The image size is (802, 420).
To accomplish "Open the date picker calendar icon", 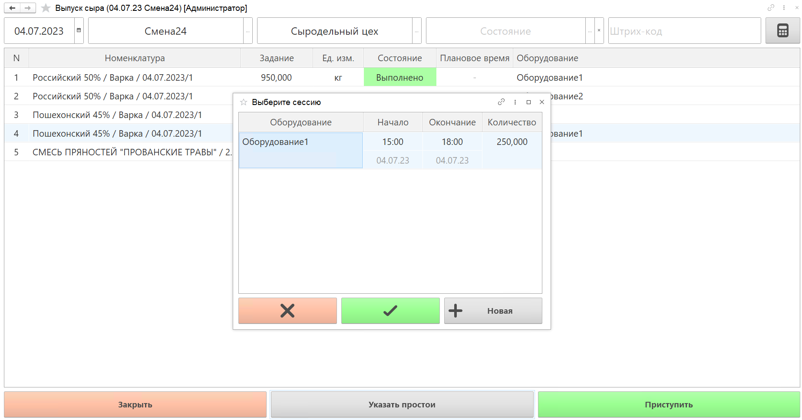I will coord(79,30).
